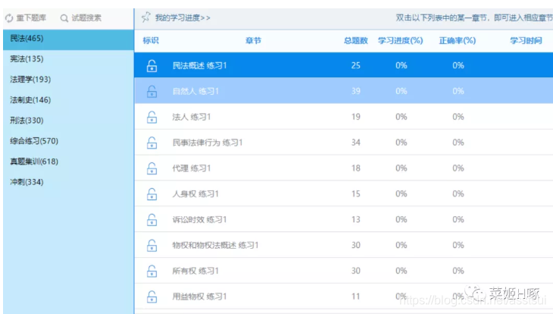Click the lock icon for 用益物权 练习1
The width and height of the screenshot is (553, 314).
click(152, 297)
